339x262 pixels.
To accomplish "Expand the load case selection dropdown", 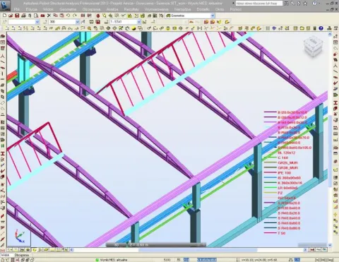I will click(x=139, y=22).
